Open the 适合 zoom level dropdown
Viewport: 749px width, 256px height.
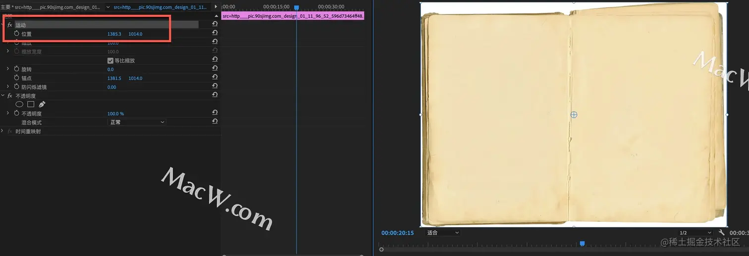(x=443, y=233)
